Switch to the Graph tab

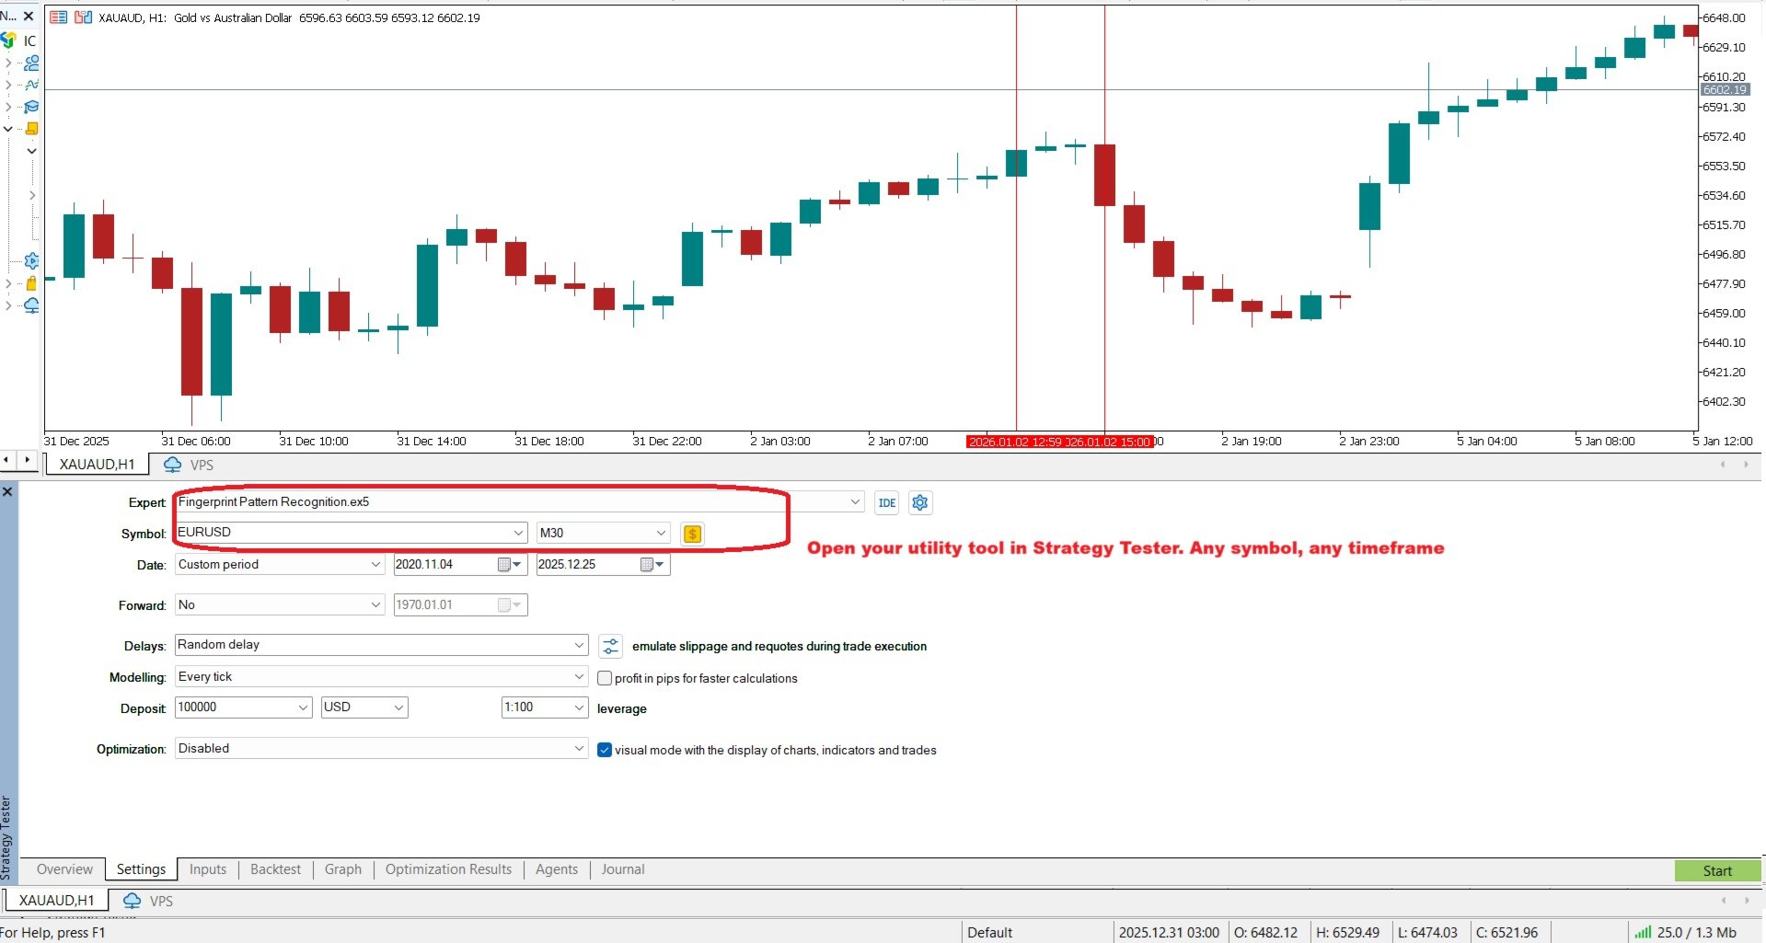point(343,869)
